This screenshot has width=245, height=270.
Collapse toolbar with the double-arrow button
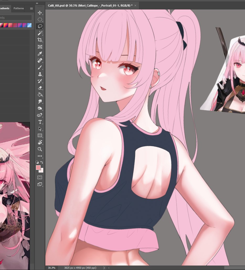pos(37,3)
